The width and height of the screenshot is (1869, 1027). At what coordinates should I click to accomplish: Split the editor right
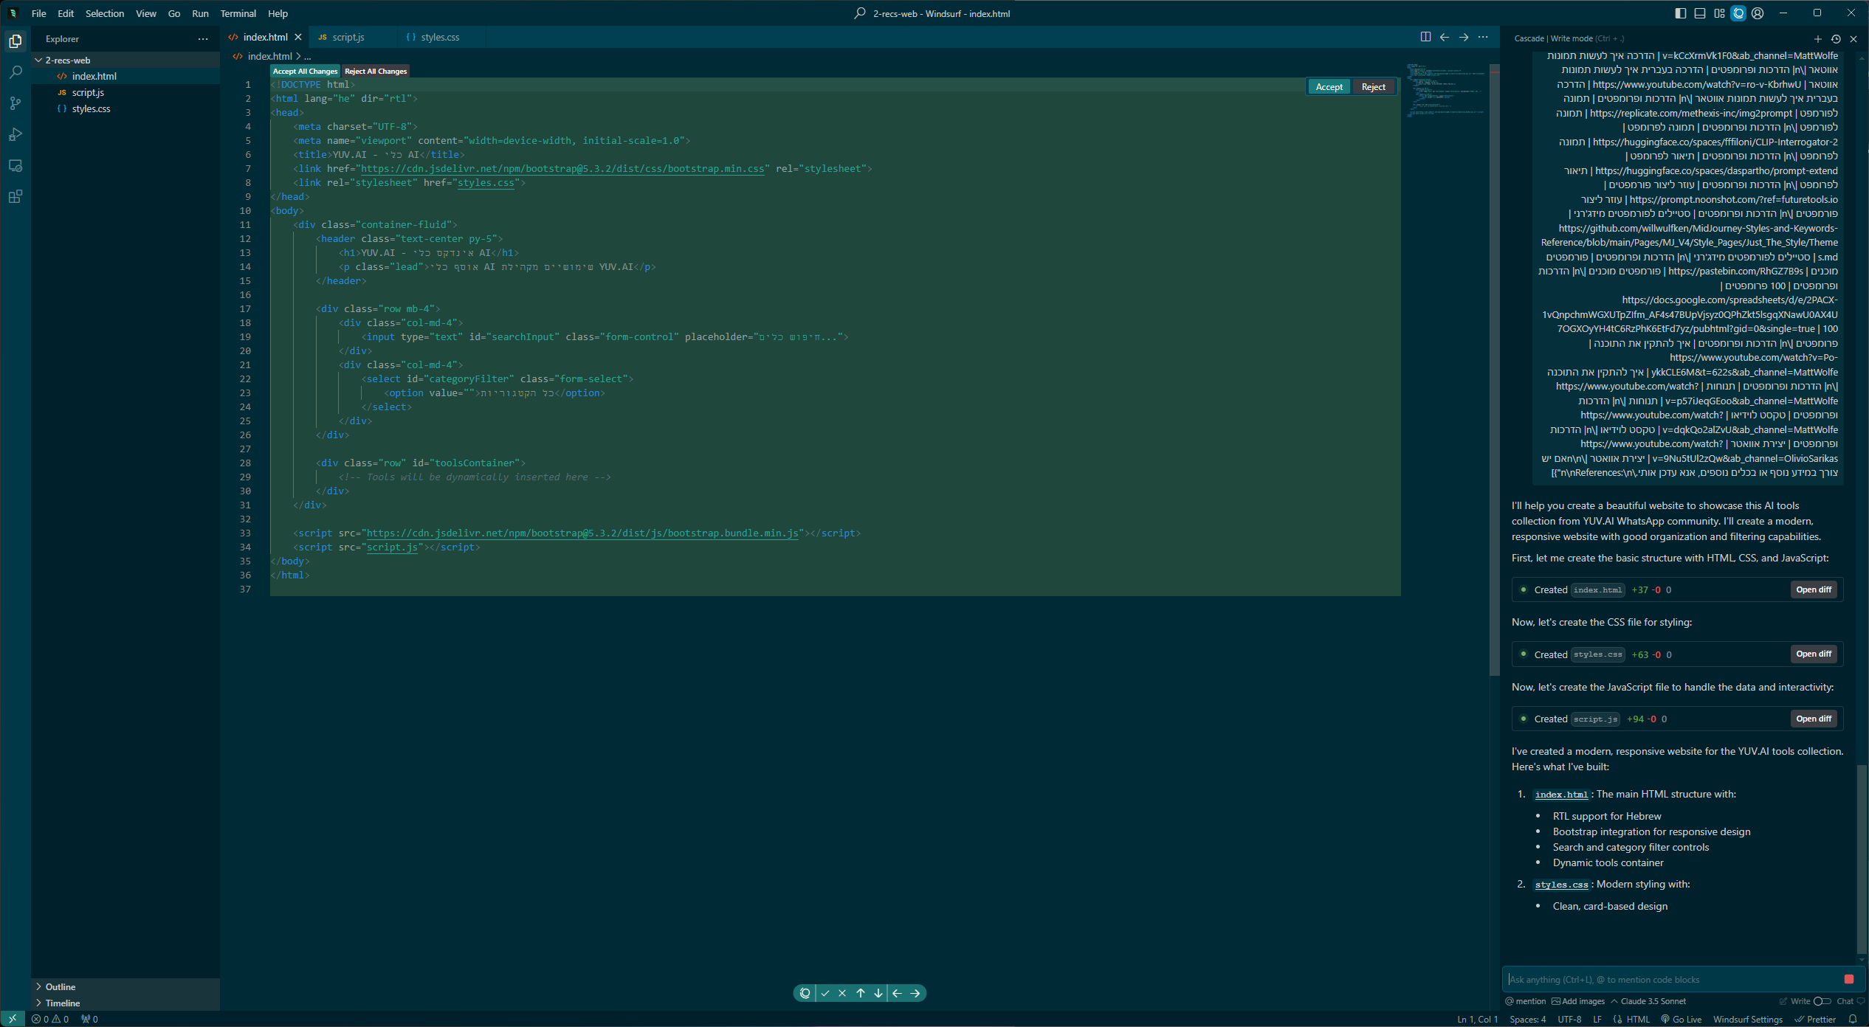coord(1425,37)
